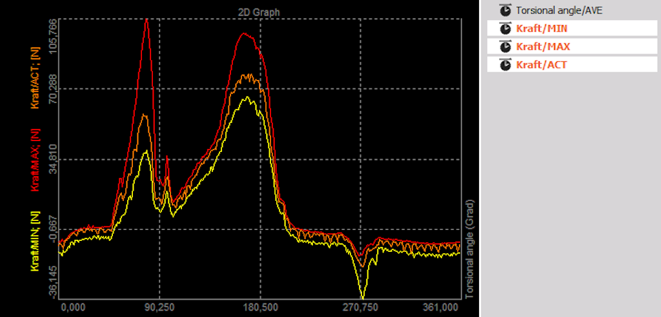
Task: Click the 105,766 y-axis value
Action: (52, 37)
